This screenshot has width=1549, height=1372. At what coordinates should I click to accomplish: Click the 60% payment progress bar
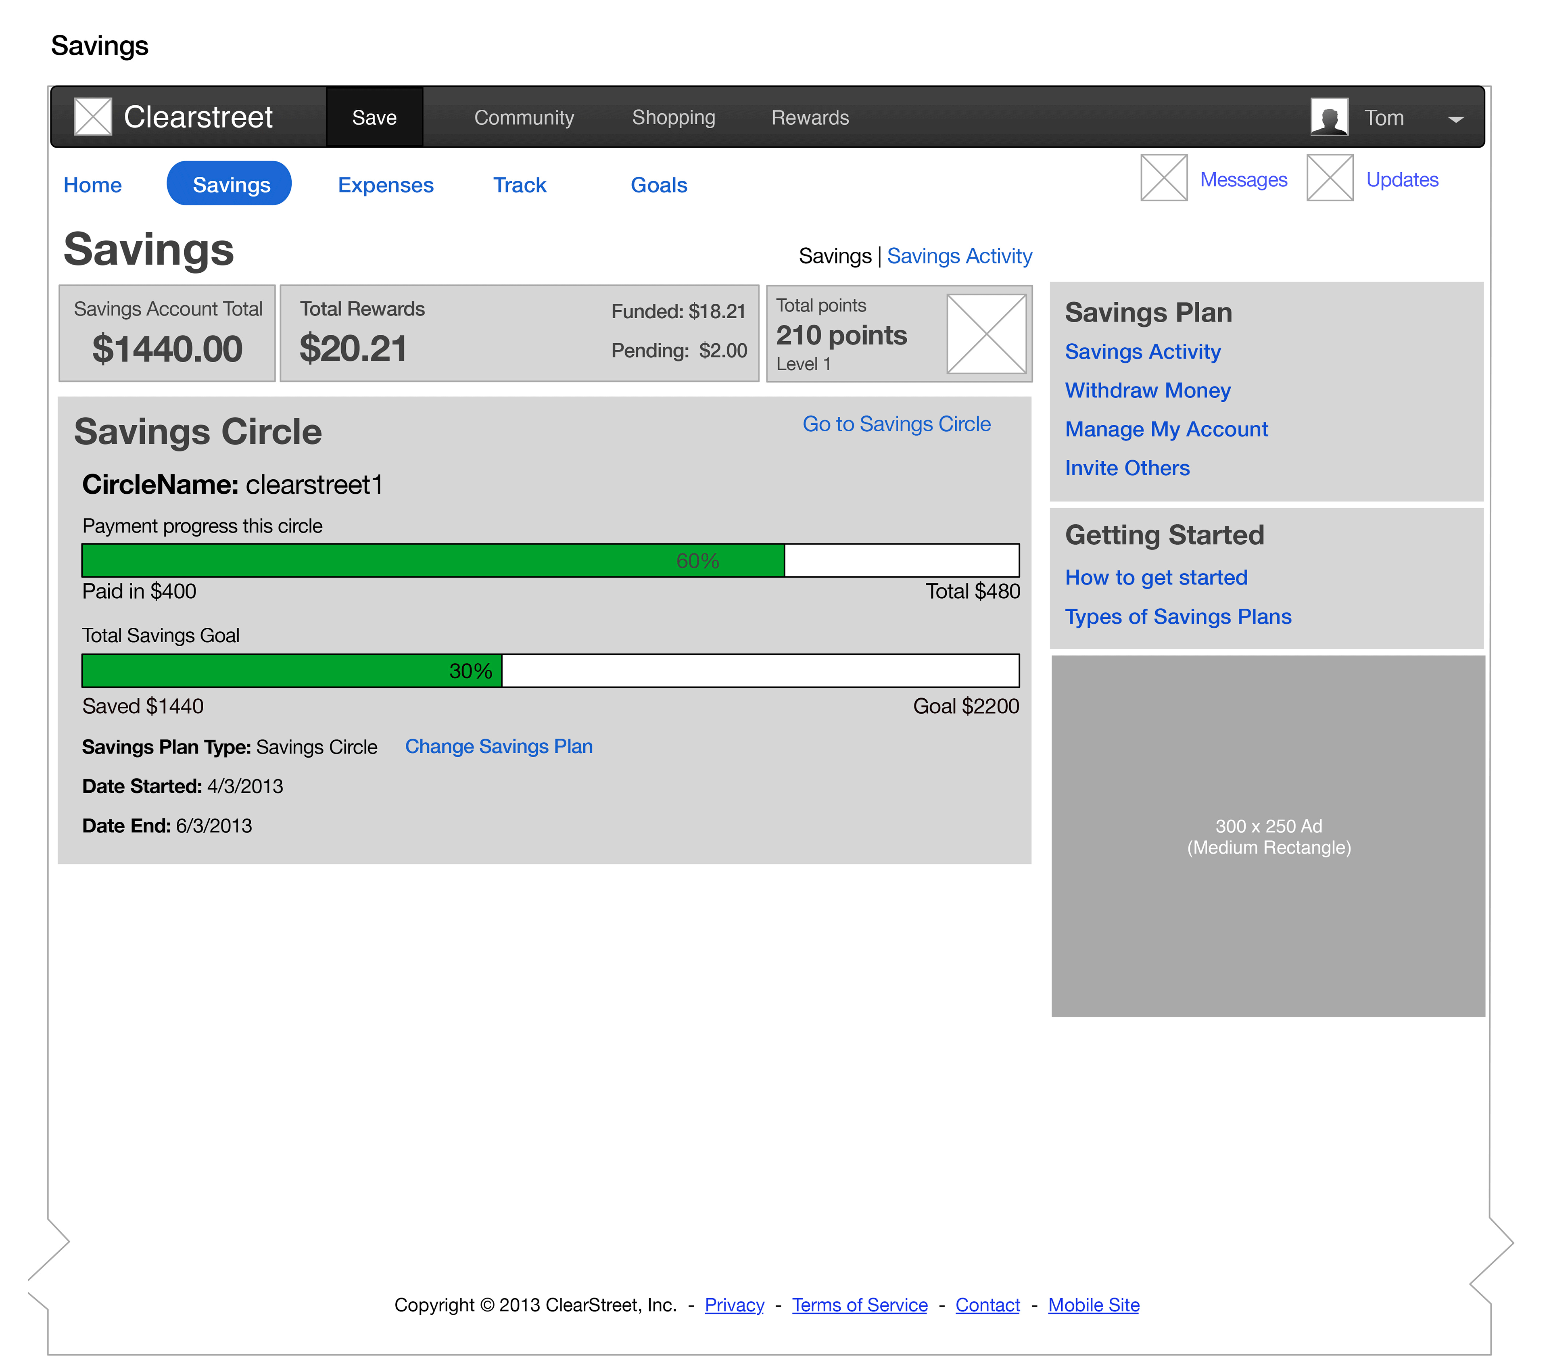click(550, 560)
